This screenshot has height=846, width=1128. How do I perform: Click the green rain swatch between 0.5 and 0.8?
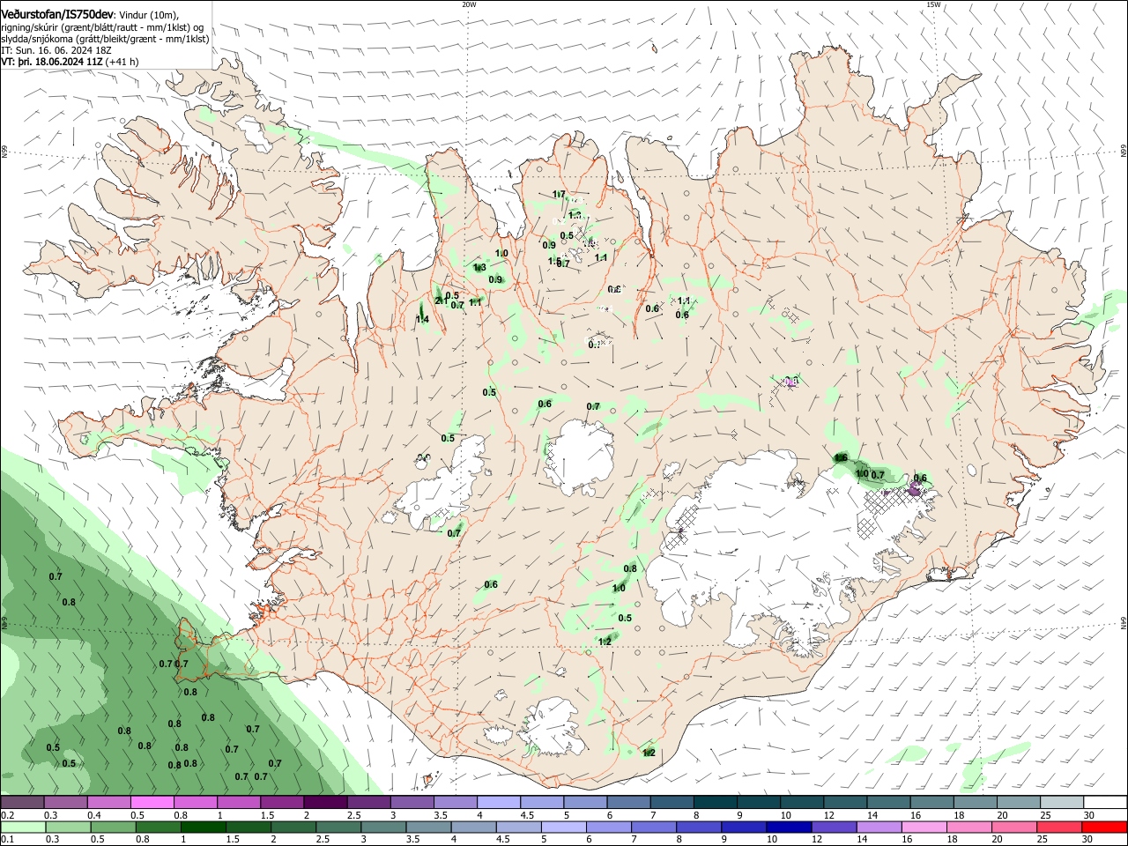[113, 827]
